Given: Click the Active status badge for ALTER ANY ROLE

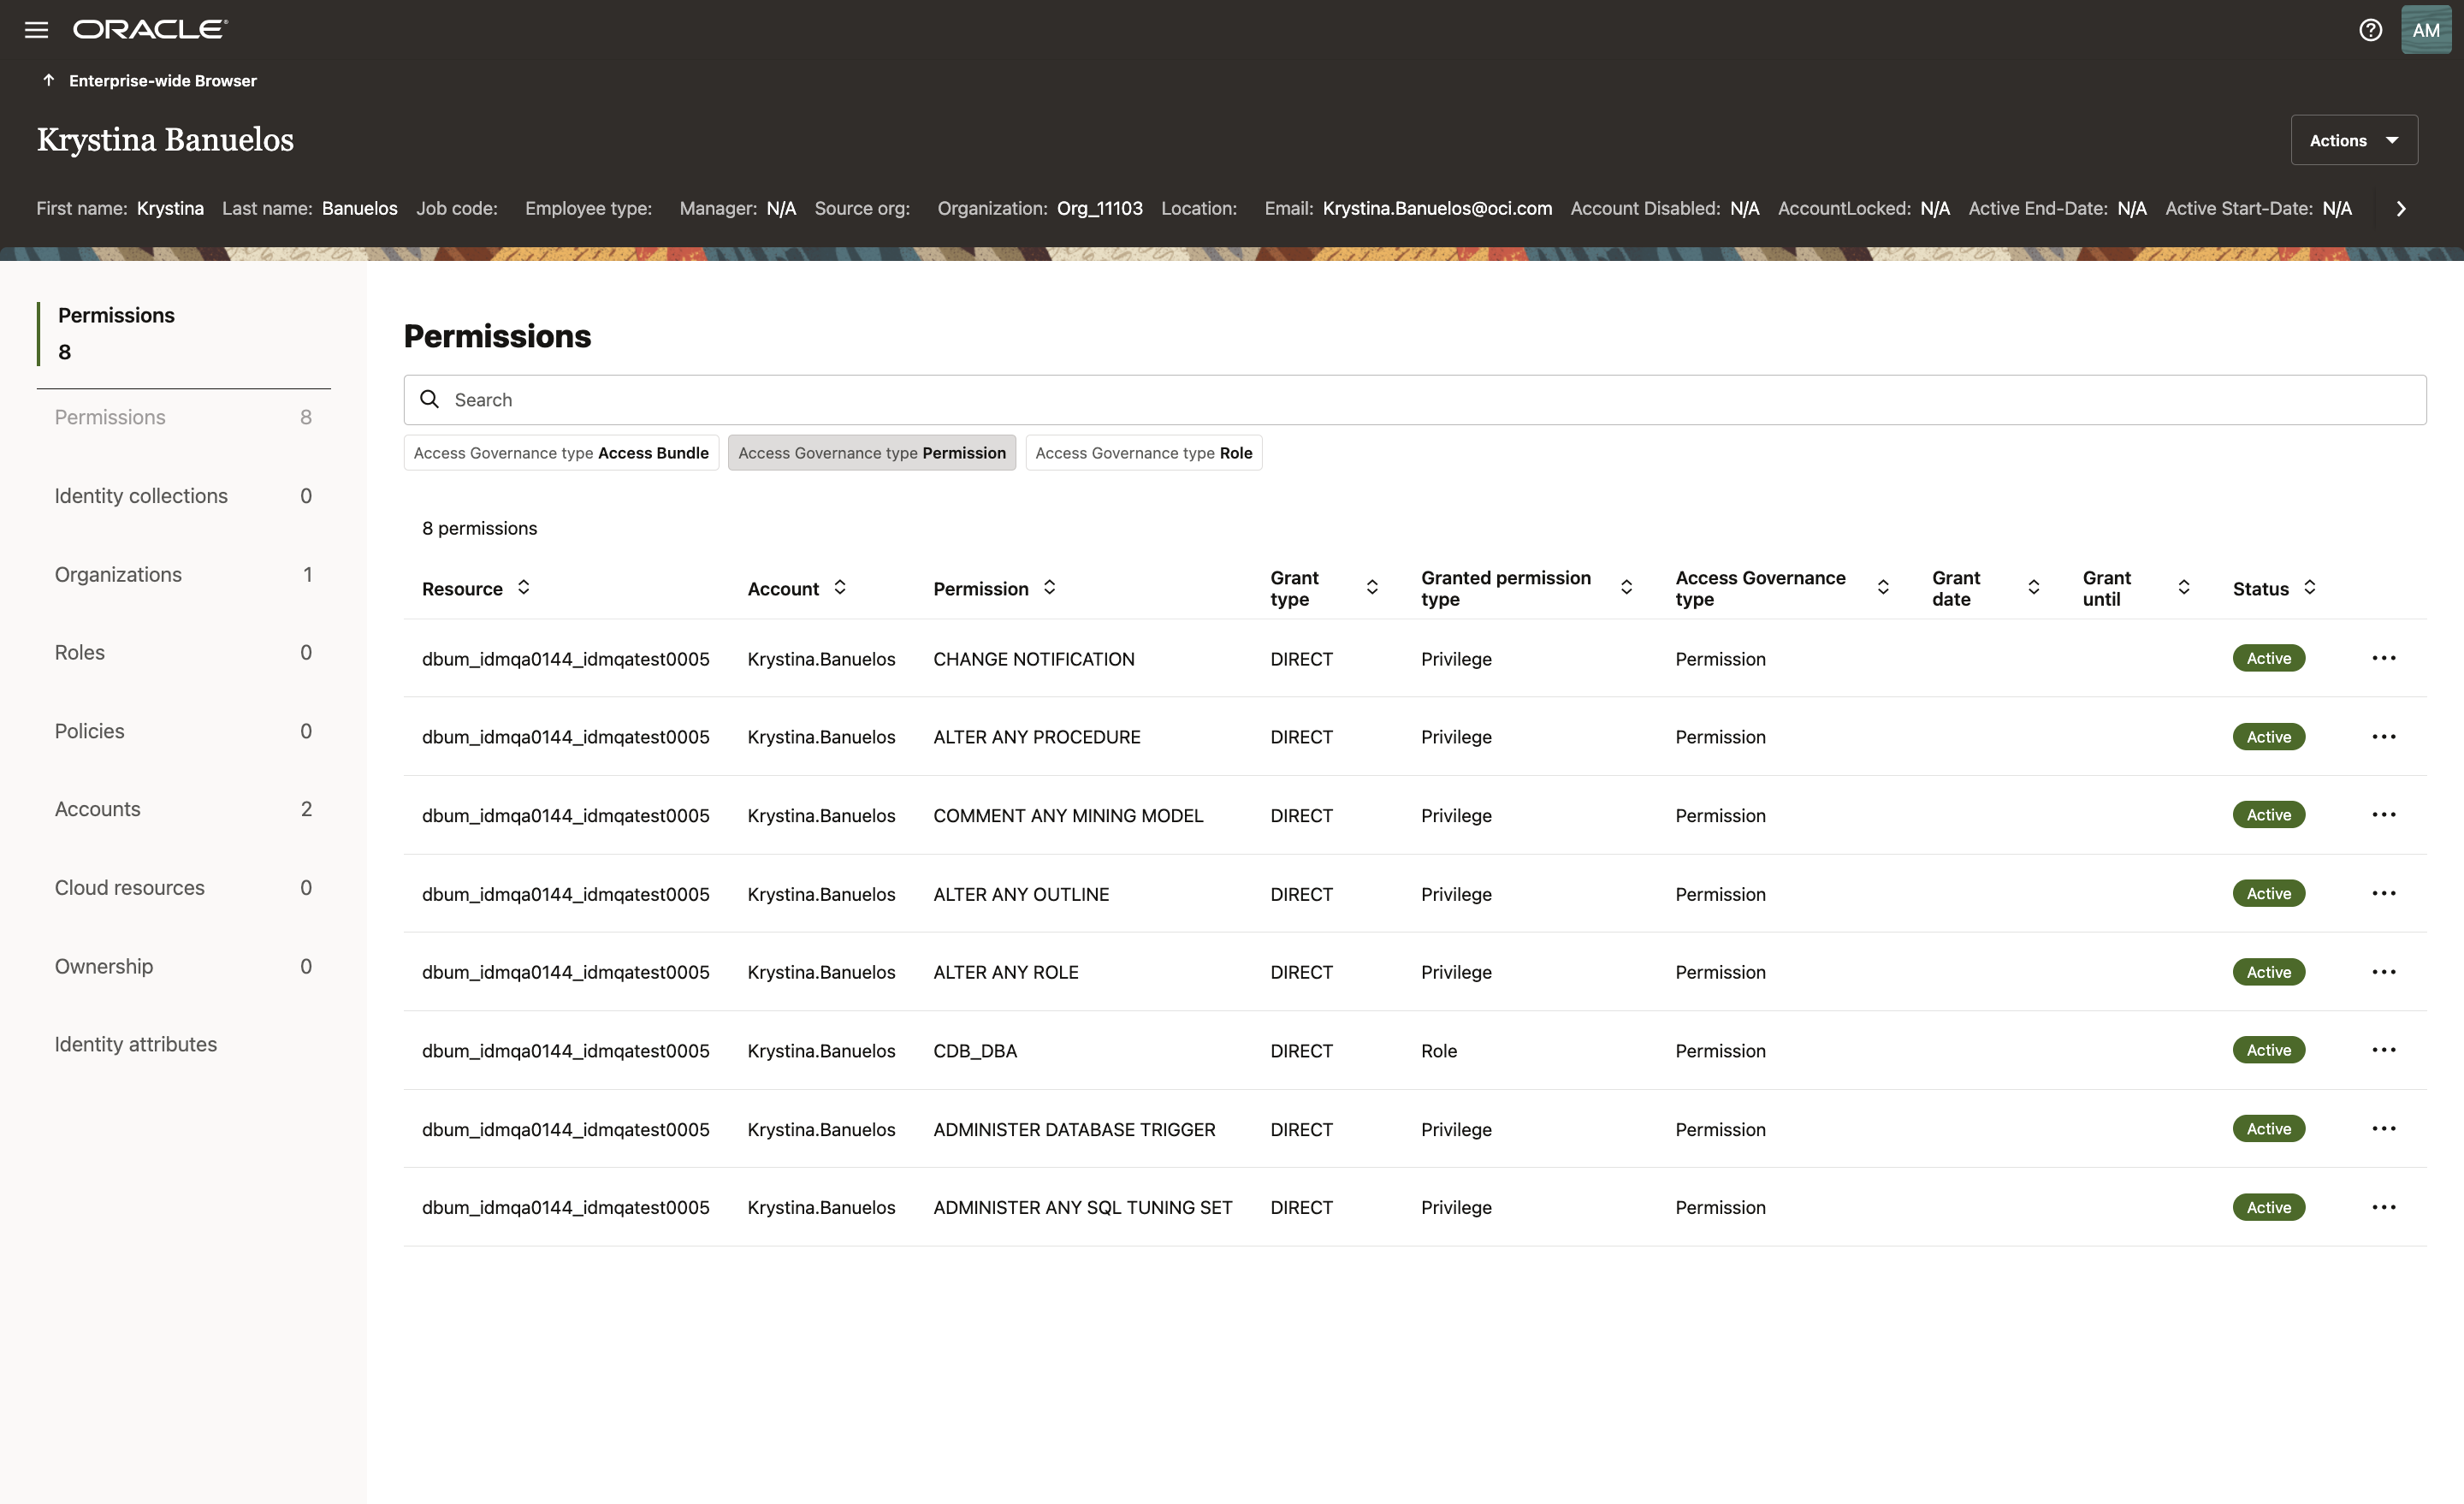Looking at the screenshot, I should click(2268, 971).
